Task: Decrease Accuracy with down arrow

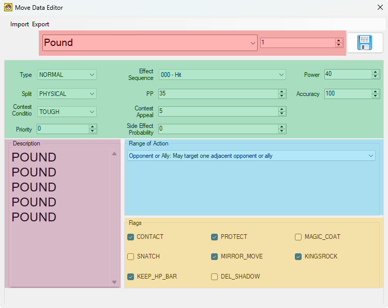Action: point(376,96)
